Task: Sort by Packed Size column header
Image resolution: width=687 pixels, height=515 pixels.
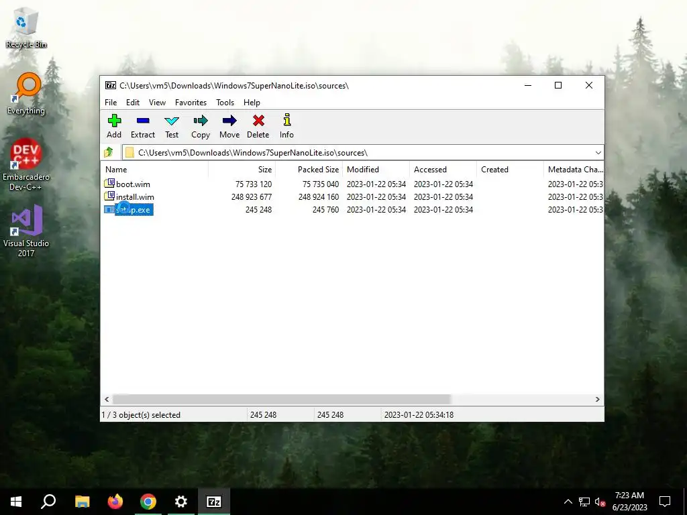Action: (309, 170)
